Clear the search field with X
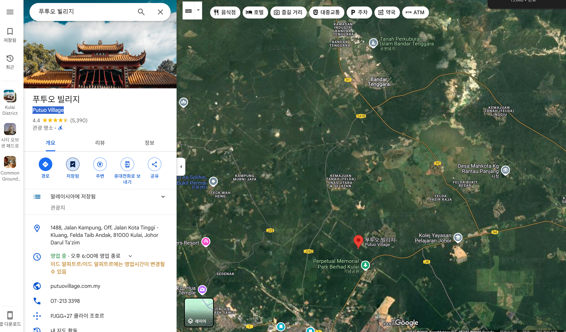 tap(160, 12)
